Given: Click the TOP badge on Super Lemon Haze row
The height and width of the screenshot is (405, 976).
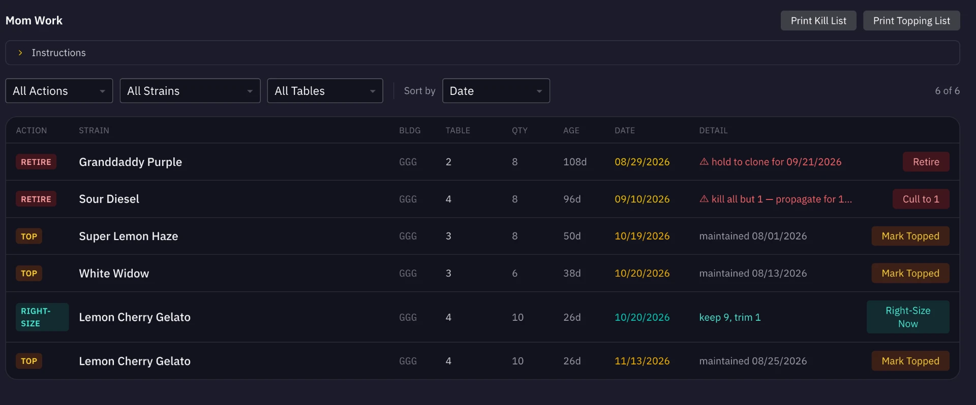Looking at the screenshot, I should click(x=29, y=236).
